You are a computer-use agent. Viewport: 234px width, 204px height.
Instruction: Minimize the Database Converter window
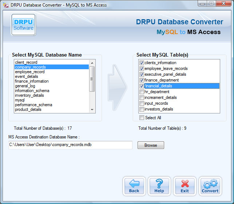point(202,4)
